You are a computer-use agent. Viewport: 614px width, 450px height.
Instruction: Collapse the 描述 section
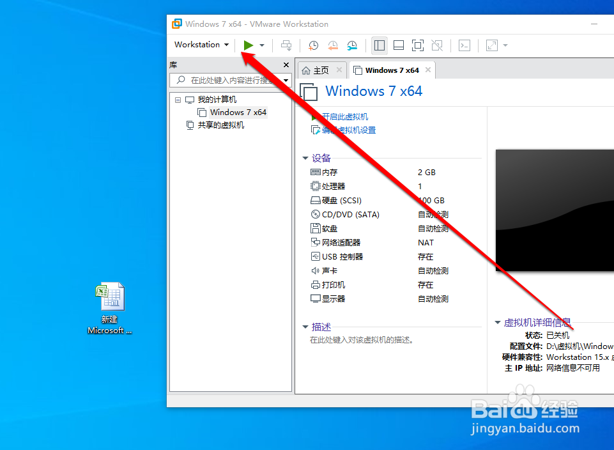[305, 327]
